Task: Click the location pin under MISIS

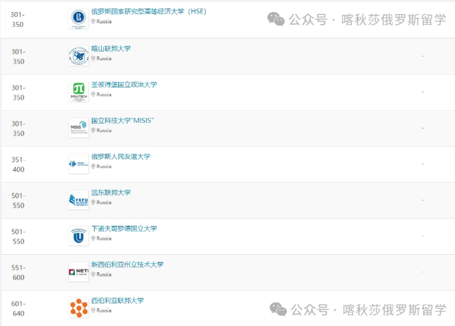Action: pyautogui.click(x=93, y=131)
